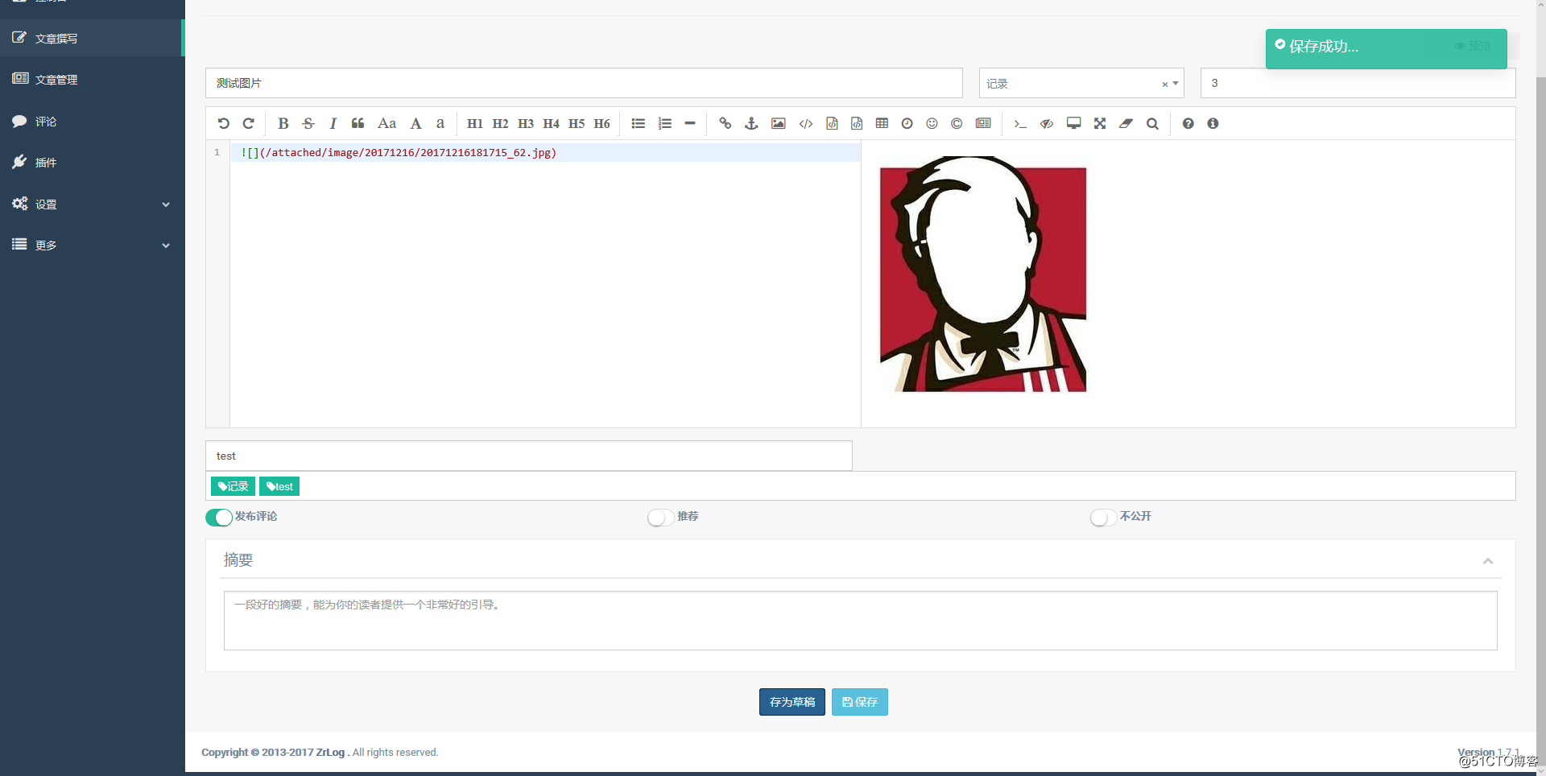This screenshot has width=1546, height=776.
Task: Open full HTML preview via monitor icon
Action: click(x=1073, y=123)
